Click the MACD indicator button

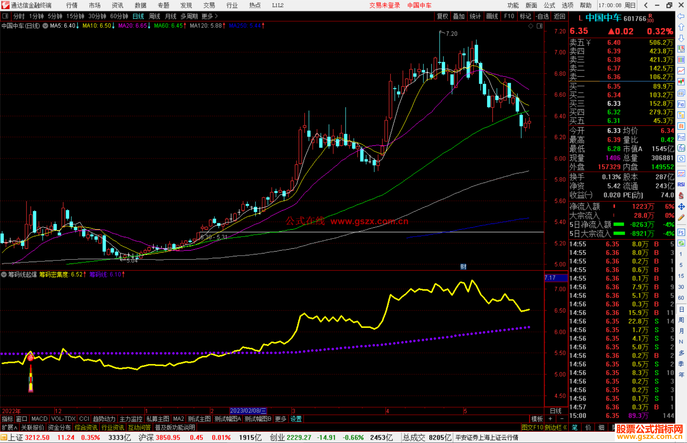coord(39,419)
